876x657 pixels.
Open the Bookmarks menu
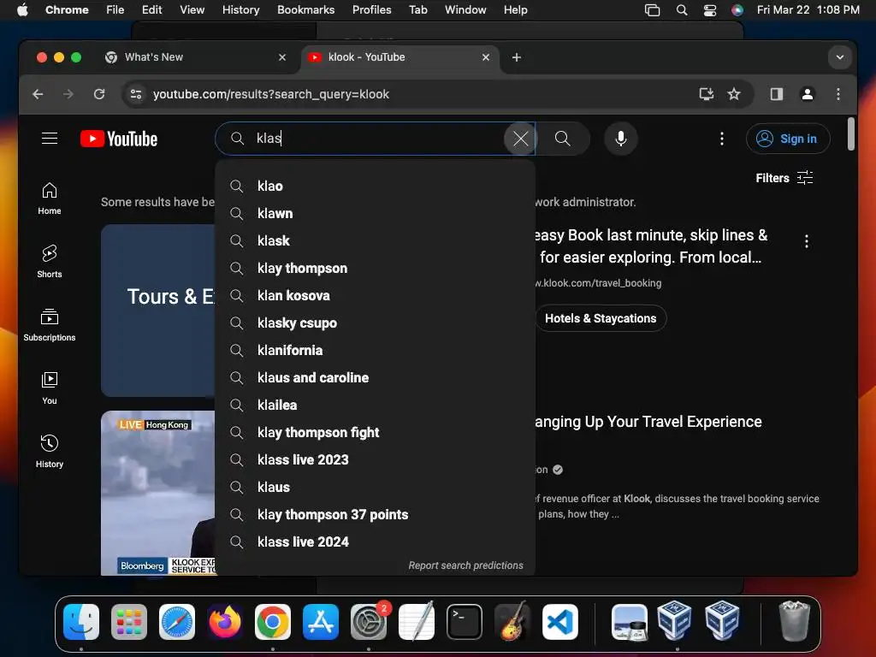305,9
